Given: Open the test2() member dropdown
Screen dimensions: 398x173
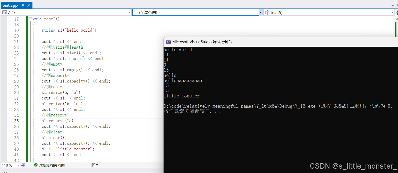Looking at the screenshot, I should click(329, 12).
